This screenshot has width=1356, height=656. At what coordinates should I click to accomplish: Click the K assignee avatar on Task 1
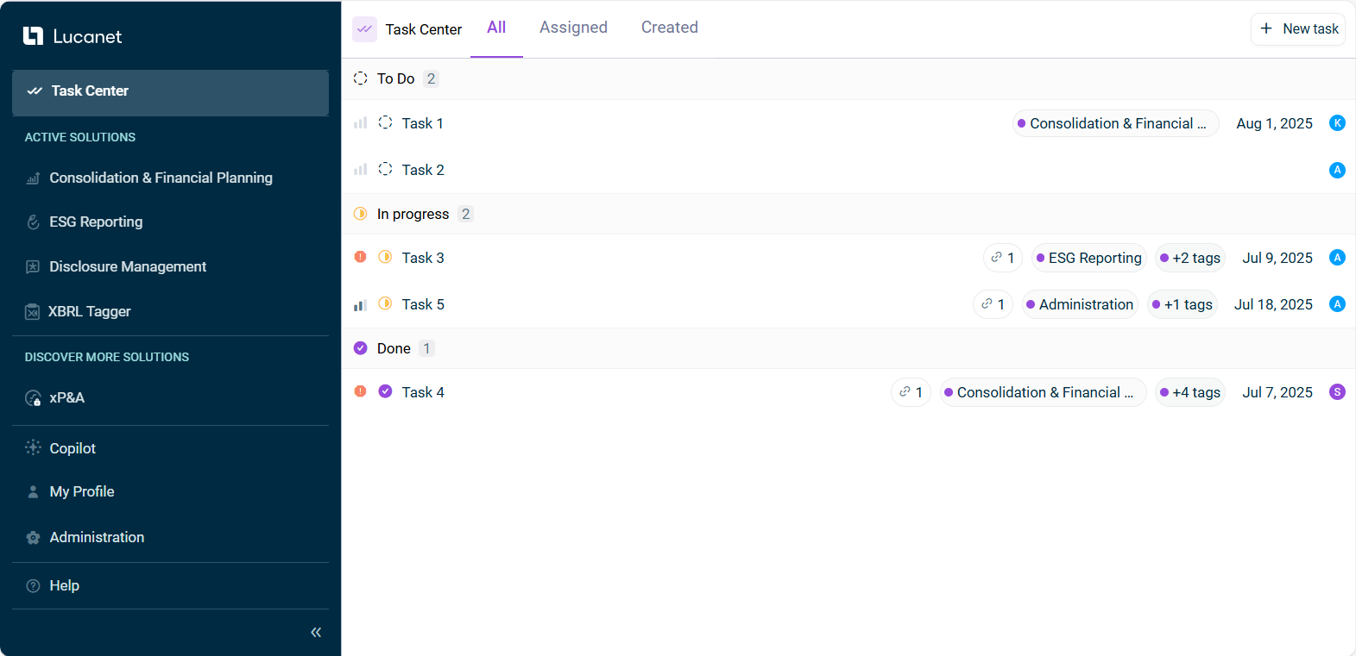pyautogui.click(x=1337, y=123)
